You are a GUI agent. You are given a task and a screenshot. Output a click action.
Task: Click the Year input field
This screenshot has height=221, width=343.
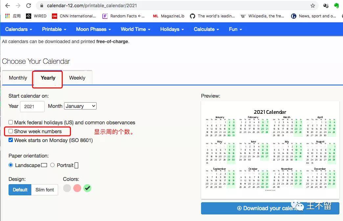coord(32,106)
